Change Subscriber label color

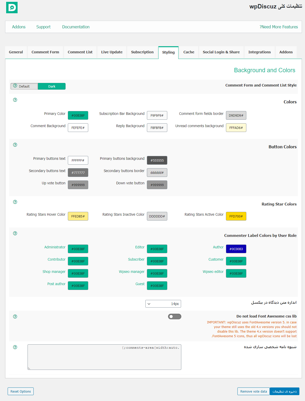(x=157, y=261)
